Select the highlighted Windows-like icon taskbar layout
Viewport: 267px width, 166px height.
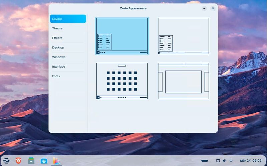122,36
